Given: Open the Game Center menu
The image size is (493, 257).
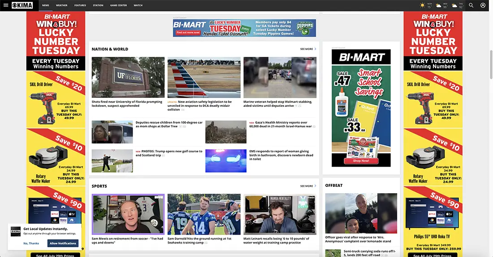Looking at the screenshot, I should (118, 5).
